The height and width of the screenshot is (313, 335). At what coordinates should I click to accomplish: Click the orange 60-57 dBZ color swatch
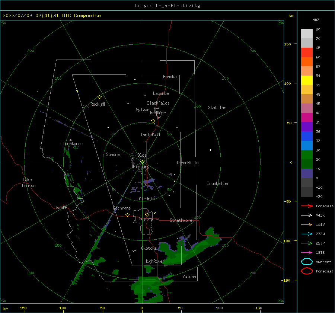point(307,62)
